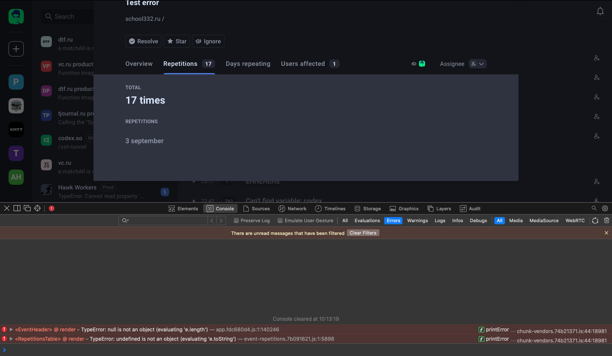Open the Timelines panel

pyautogui.click(x=330, y=208)
